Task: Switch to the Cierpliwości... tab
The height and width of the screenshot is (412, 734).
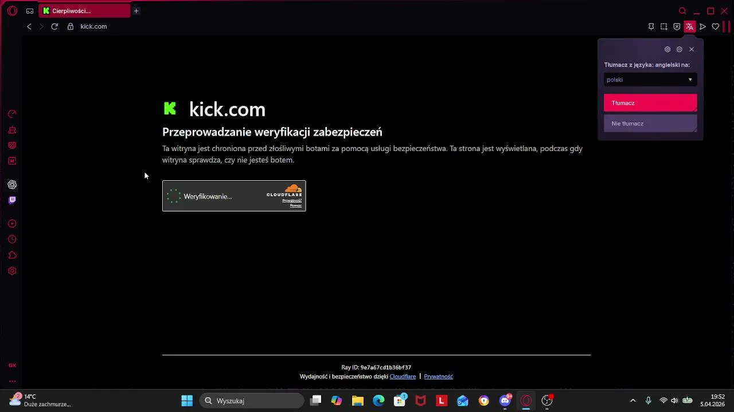Action: pyautogui.click(x=85, y=11)
